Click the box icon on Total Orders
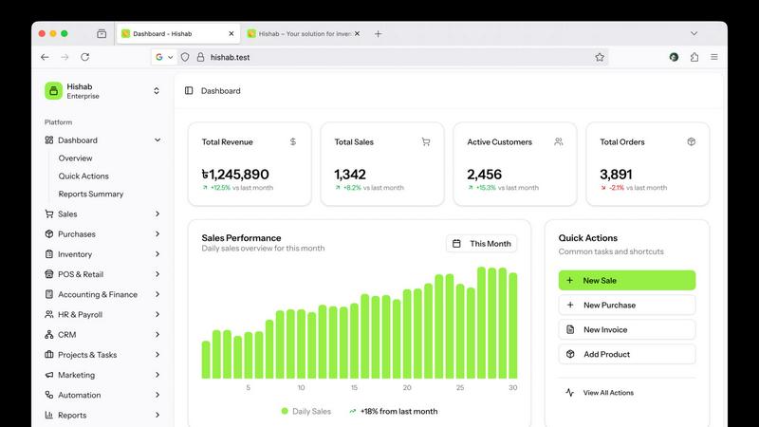 pos(692,141)
